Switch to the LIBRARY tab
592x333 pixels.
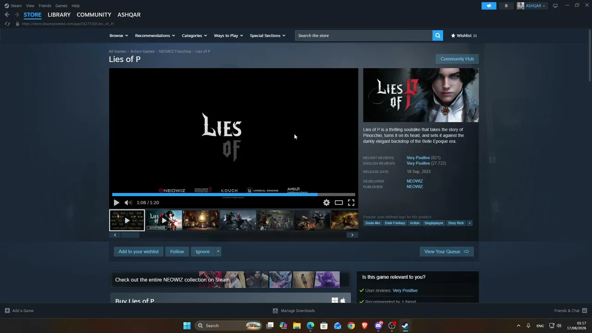59,15
